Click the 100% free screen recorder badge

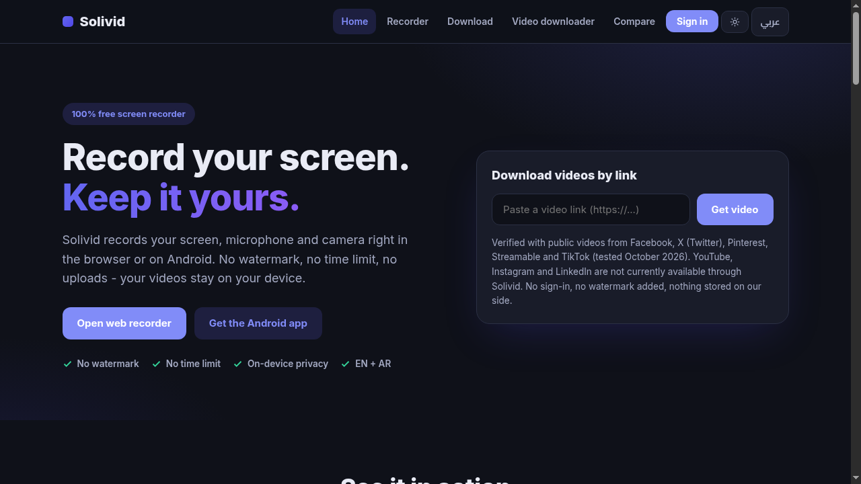[x=128, y=114]
